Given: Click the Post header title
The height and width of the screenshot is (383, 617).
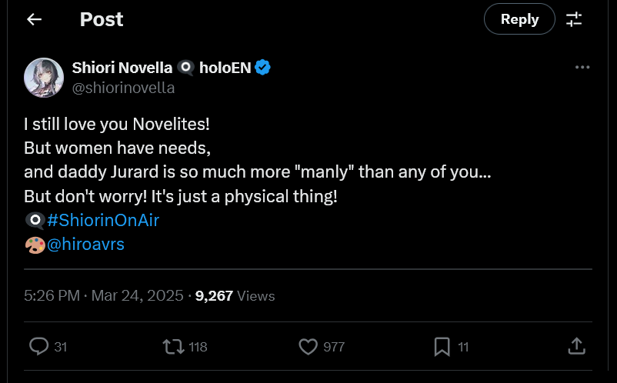Looking at the screenshot, I should 102,20.
